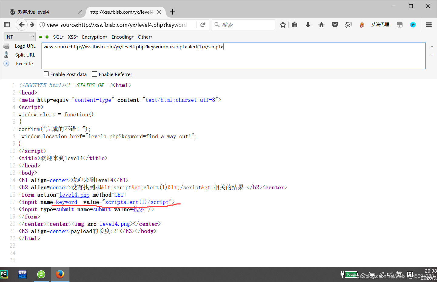The width and height of the screenshot is (437, 282).
Task: Expand the Other menu in HackBar
Action: pyautogui.click(x=145, y=37)
